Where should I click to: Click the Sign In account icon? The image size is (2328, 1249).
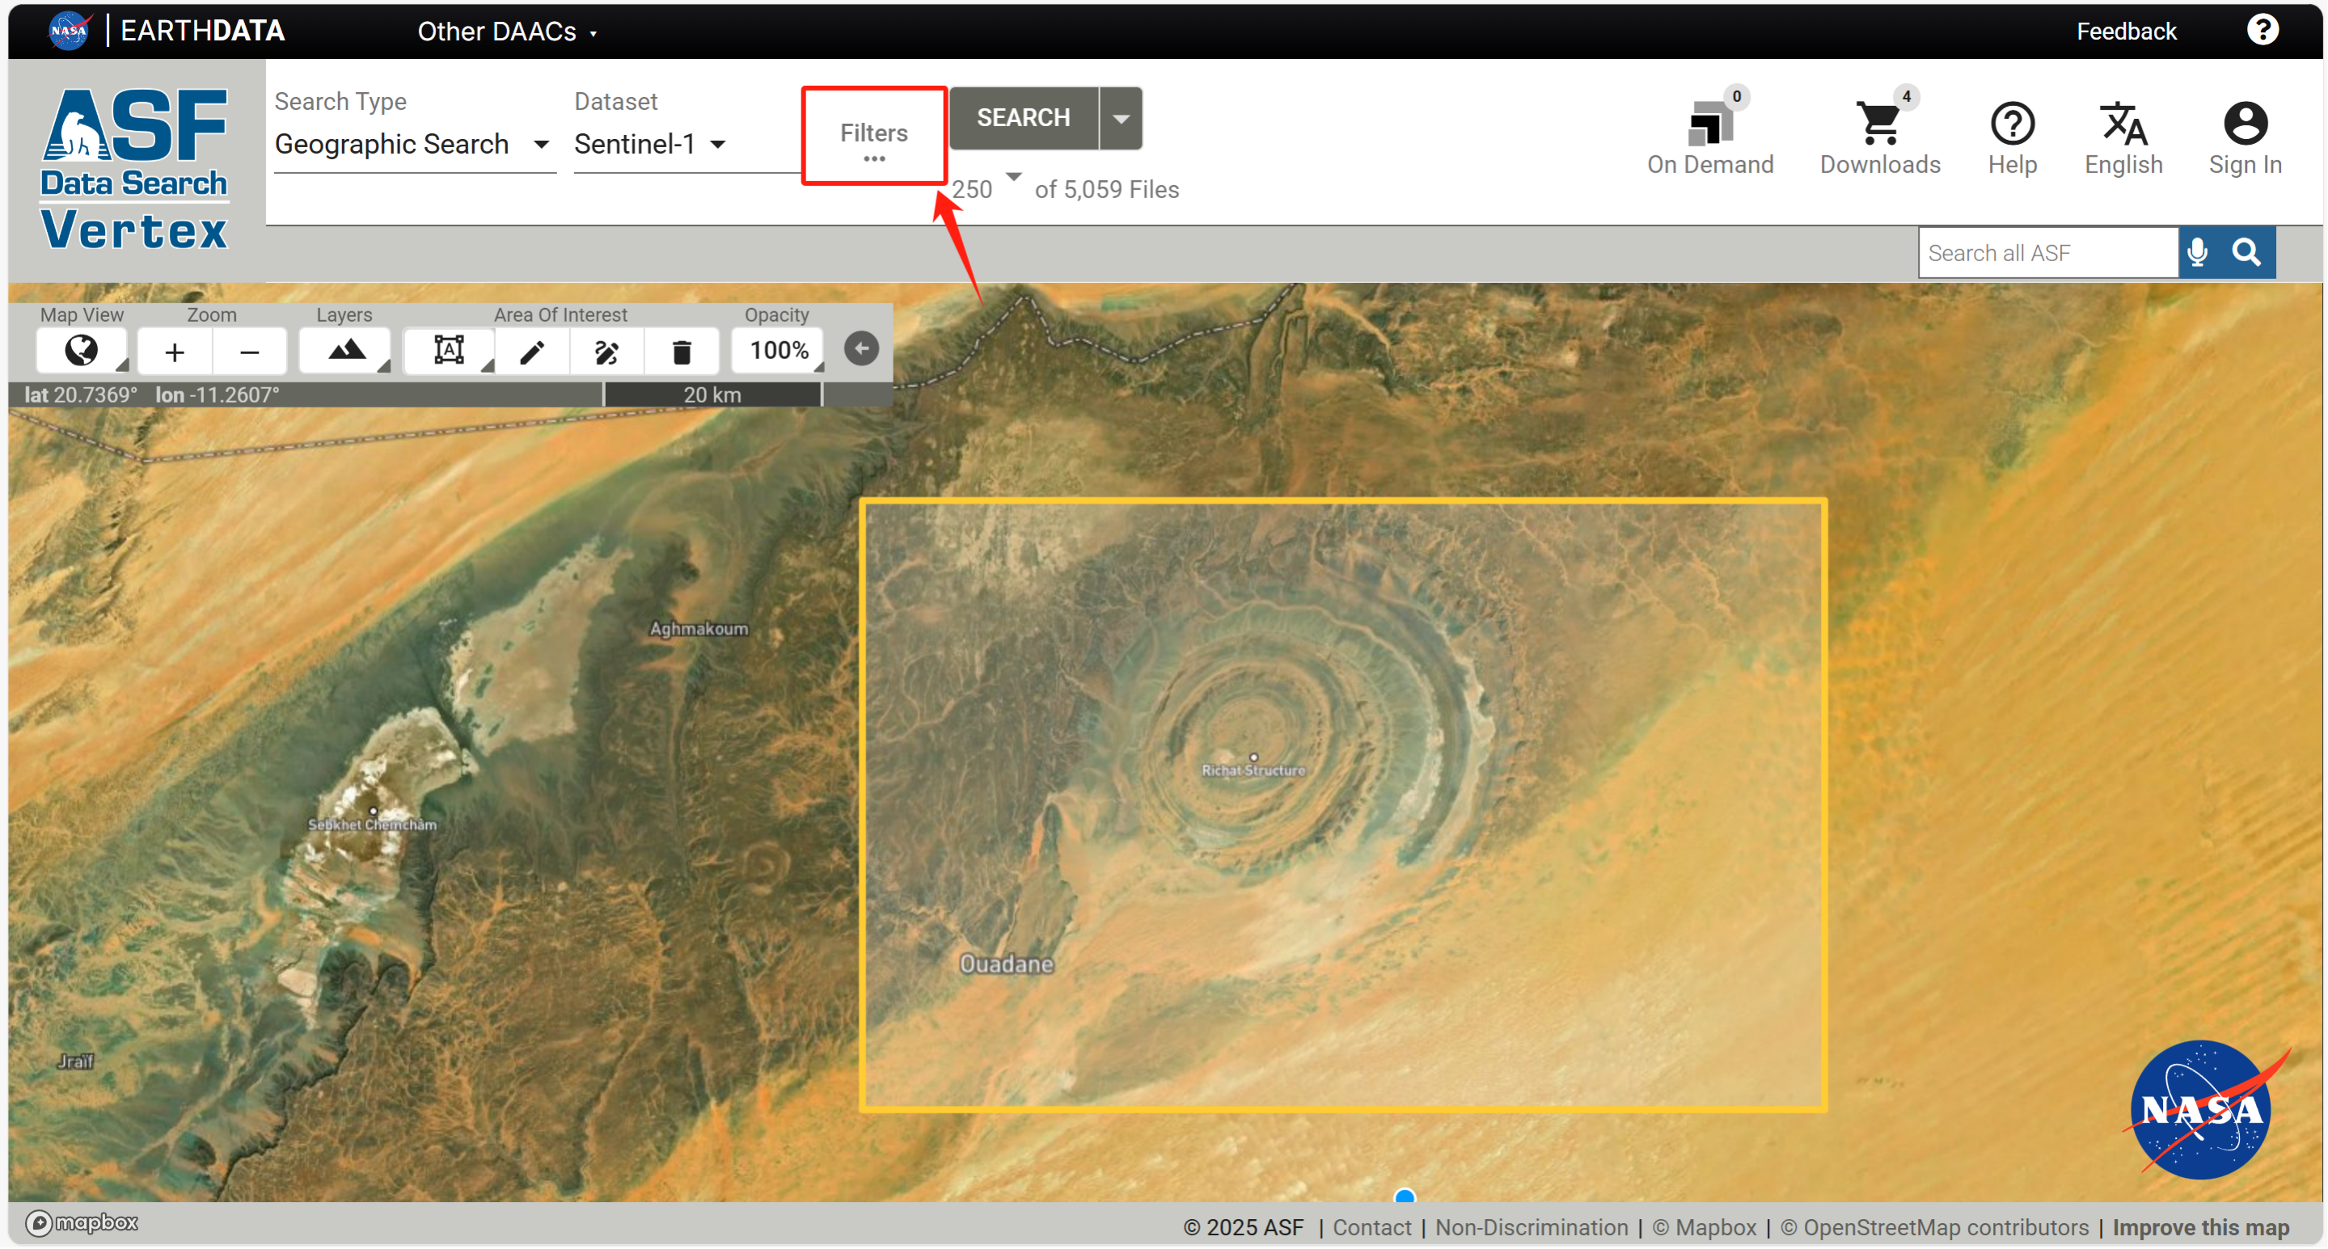coord(2245,138)
